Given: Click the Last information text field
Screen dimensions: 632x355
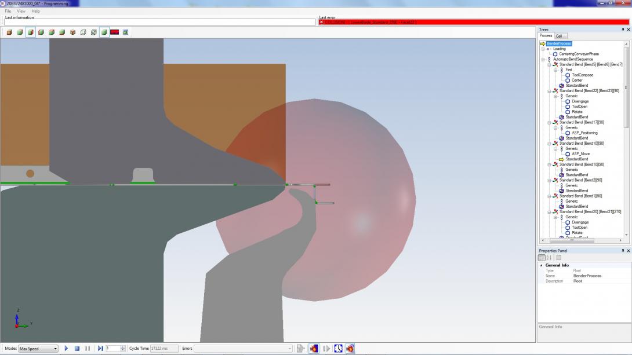Looking at the screenshot, I should click(x=159, y=22).
